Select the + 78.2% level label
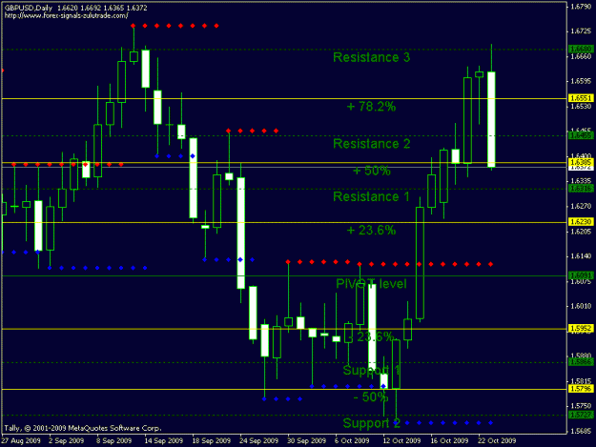Screen dimensions: 596x447 tap(371, 107)
